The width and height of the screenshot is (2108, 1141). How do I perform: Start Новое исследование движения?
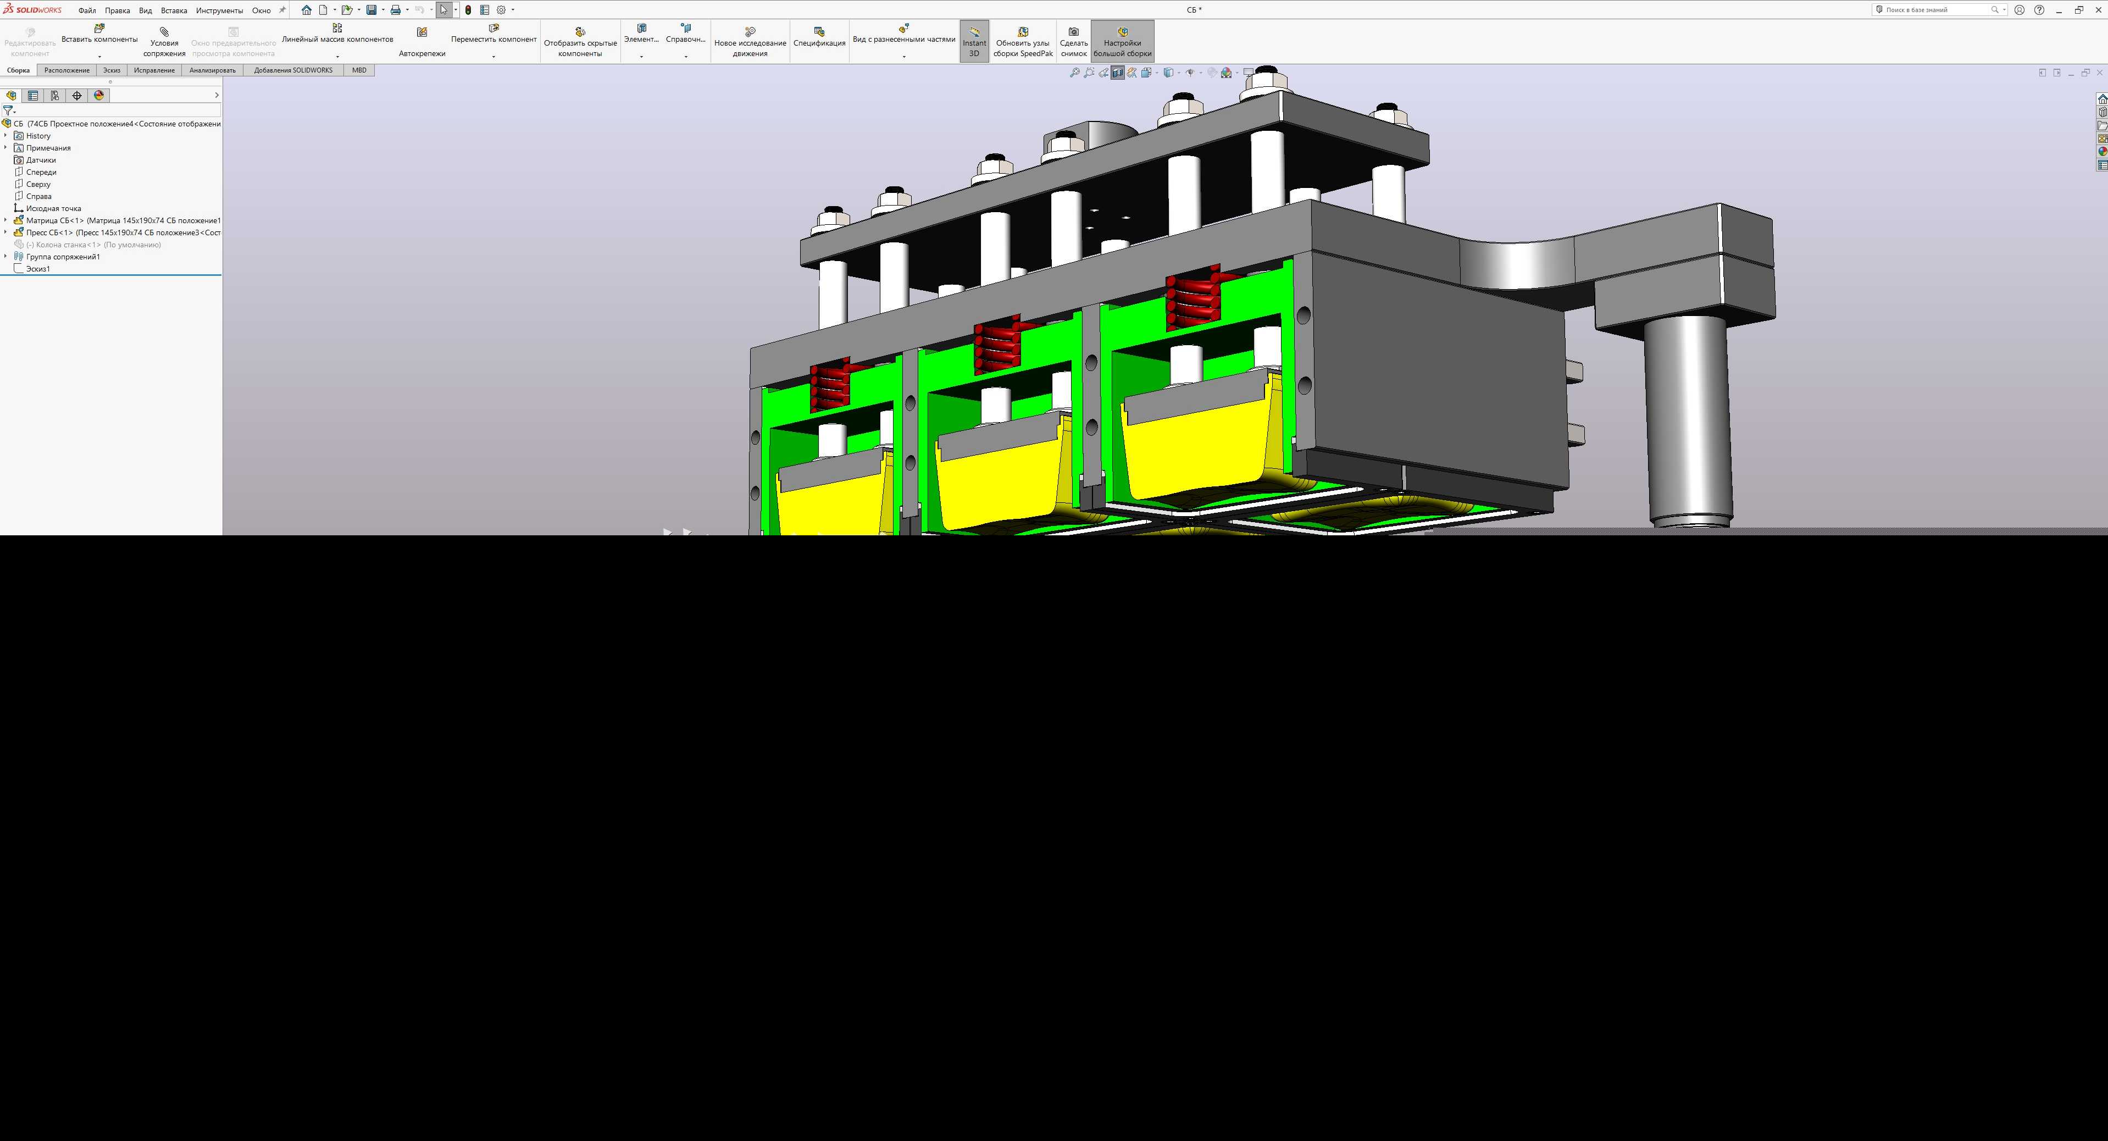[750, 41]
